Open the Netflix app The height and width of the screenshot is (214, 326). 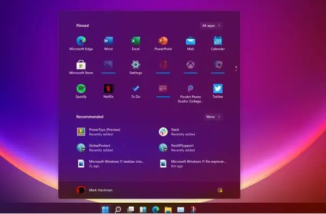click(108, 91)
